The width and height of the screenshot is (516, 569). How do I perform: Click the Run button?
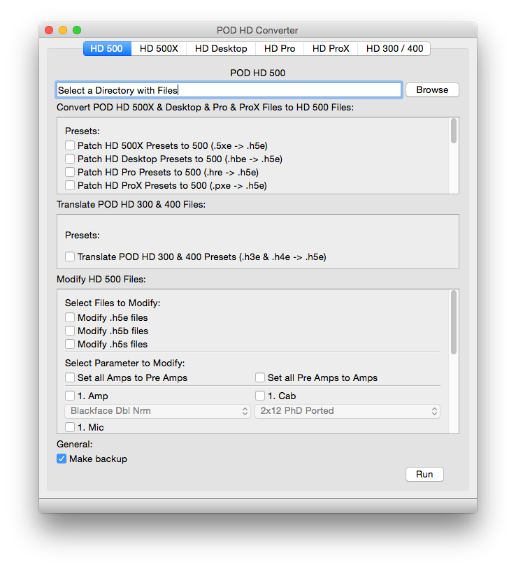424,475
